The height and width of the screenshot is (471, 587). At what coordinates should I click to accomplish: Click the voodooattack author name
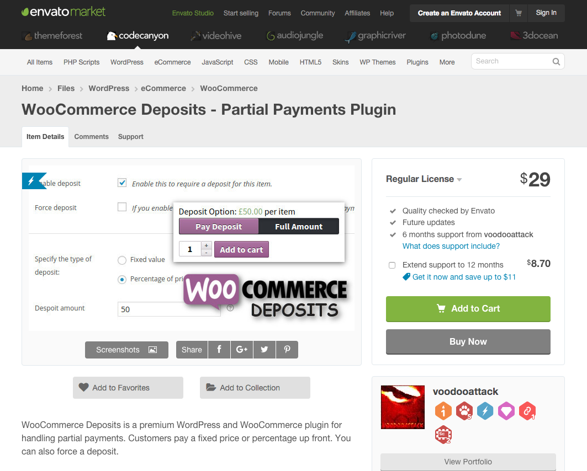[x=466, y=392]
